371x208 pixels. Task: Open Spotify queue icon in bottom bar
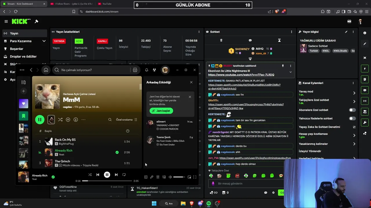[158, 177]
